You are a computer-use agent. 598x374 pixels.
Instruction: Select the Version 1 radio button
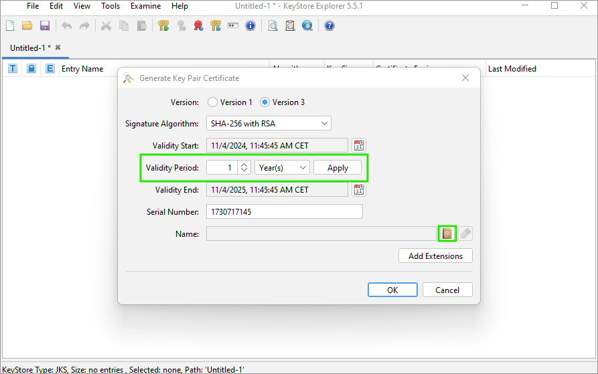click(x=213, y=102)
